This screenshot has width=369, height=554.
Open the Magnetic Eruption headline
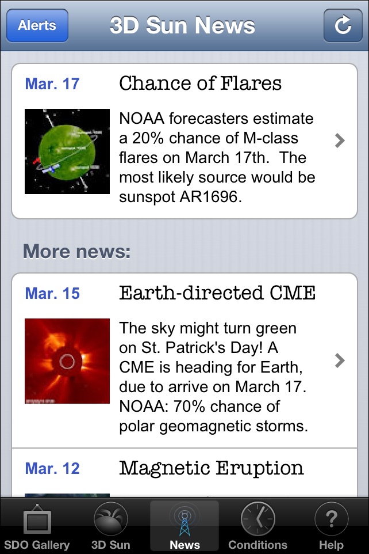[211, 468]
